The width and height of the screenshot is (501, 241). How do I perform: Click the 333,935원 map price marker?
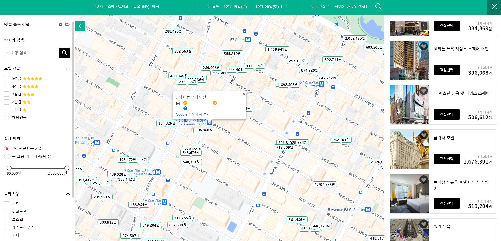(x=108, y=222)
